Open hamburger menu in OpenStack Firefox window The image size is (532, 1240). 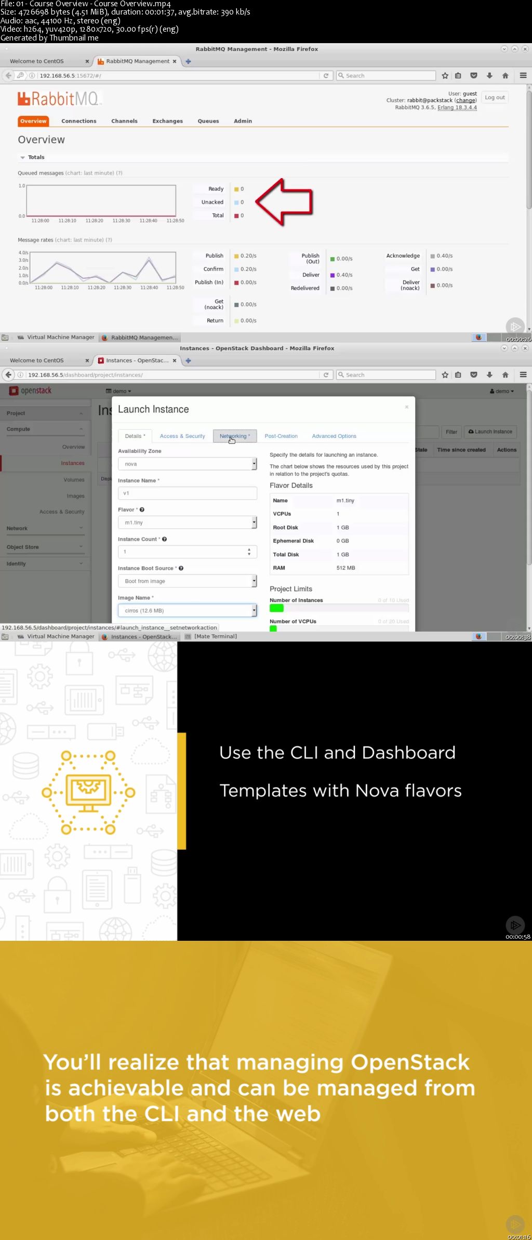pyautogui.click(x=523, y=375)
